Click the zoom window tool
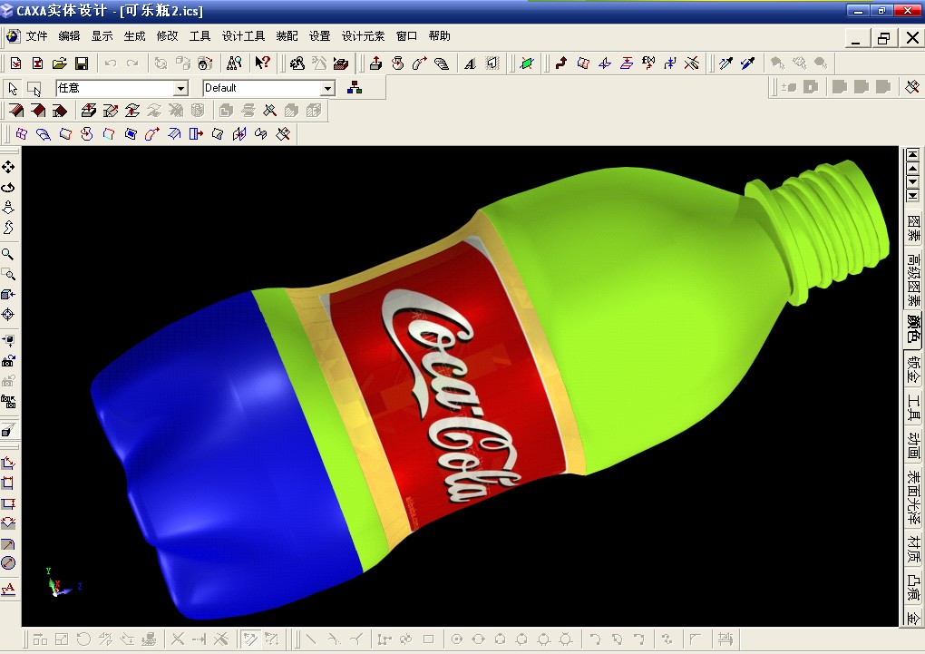Screen dimensions: 925x654 point(7,275)
